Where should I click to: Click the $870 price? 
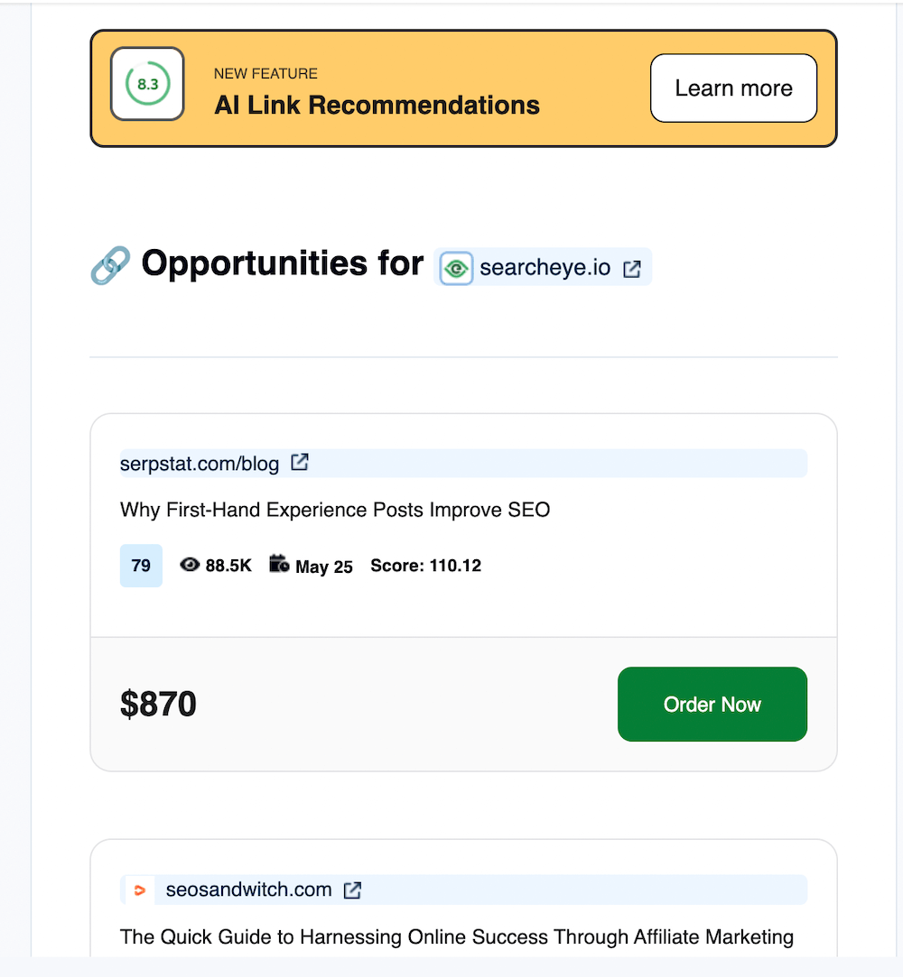click(158, 705)
